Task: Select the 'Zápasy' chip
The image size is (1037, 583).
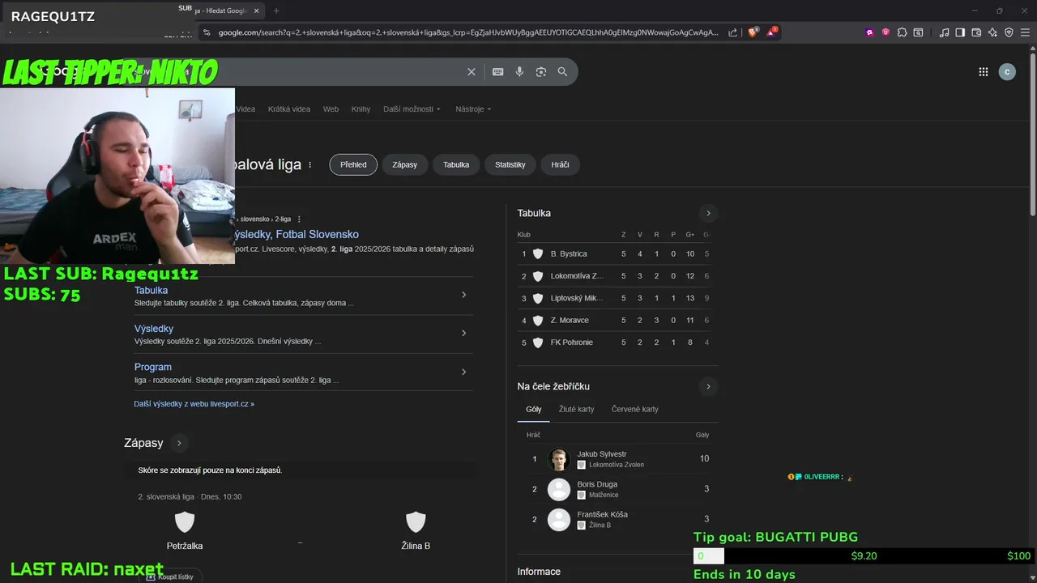Action: tap(404, 164)
